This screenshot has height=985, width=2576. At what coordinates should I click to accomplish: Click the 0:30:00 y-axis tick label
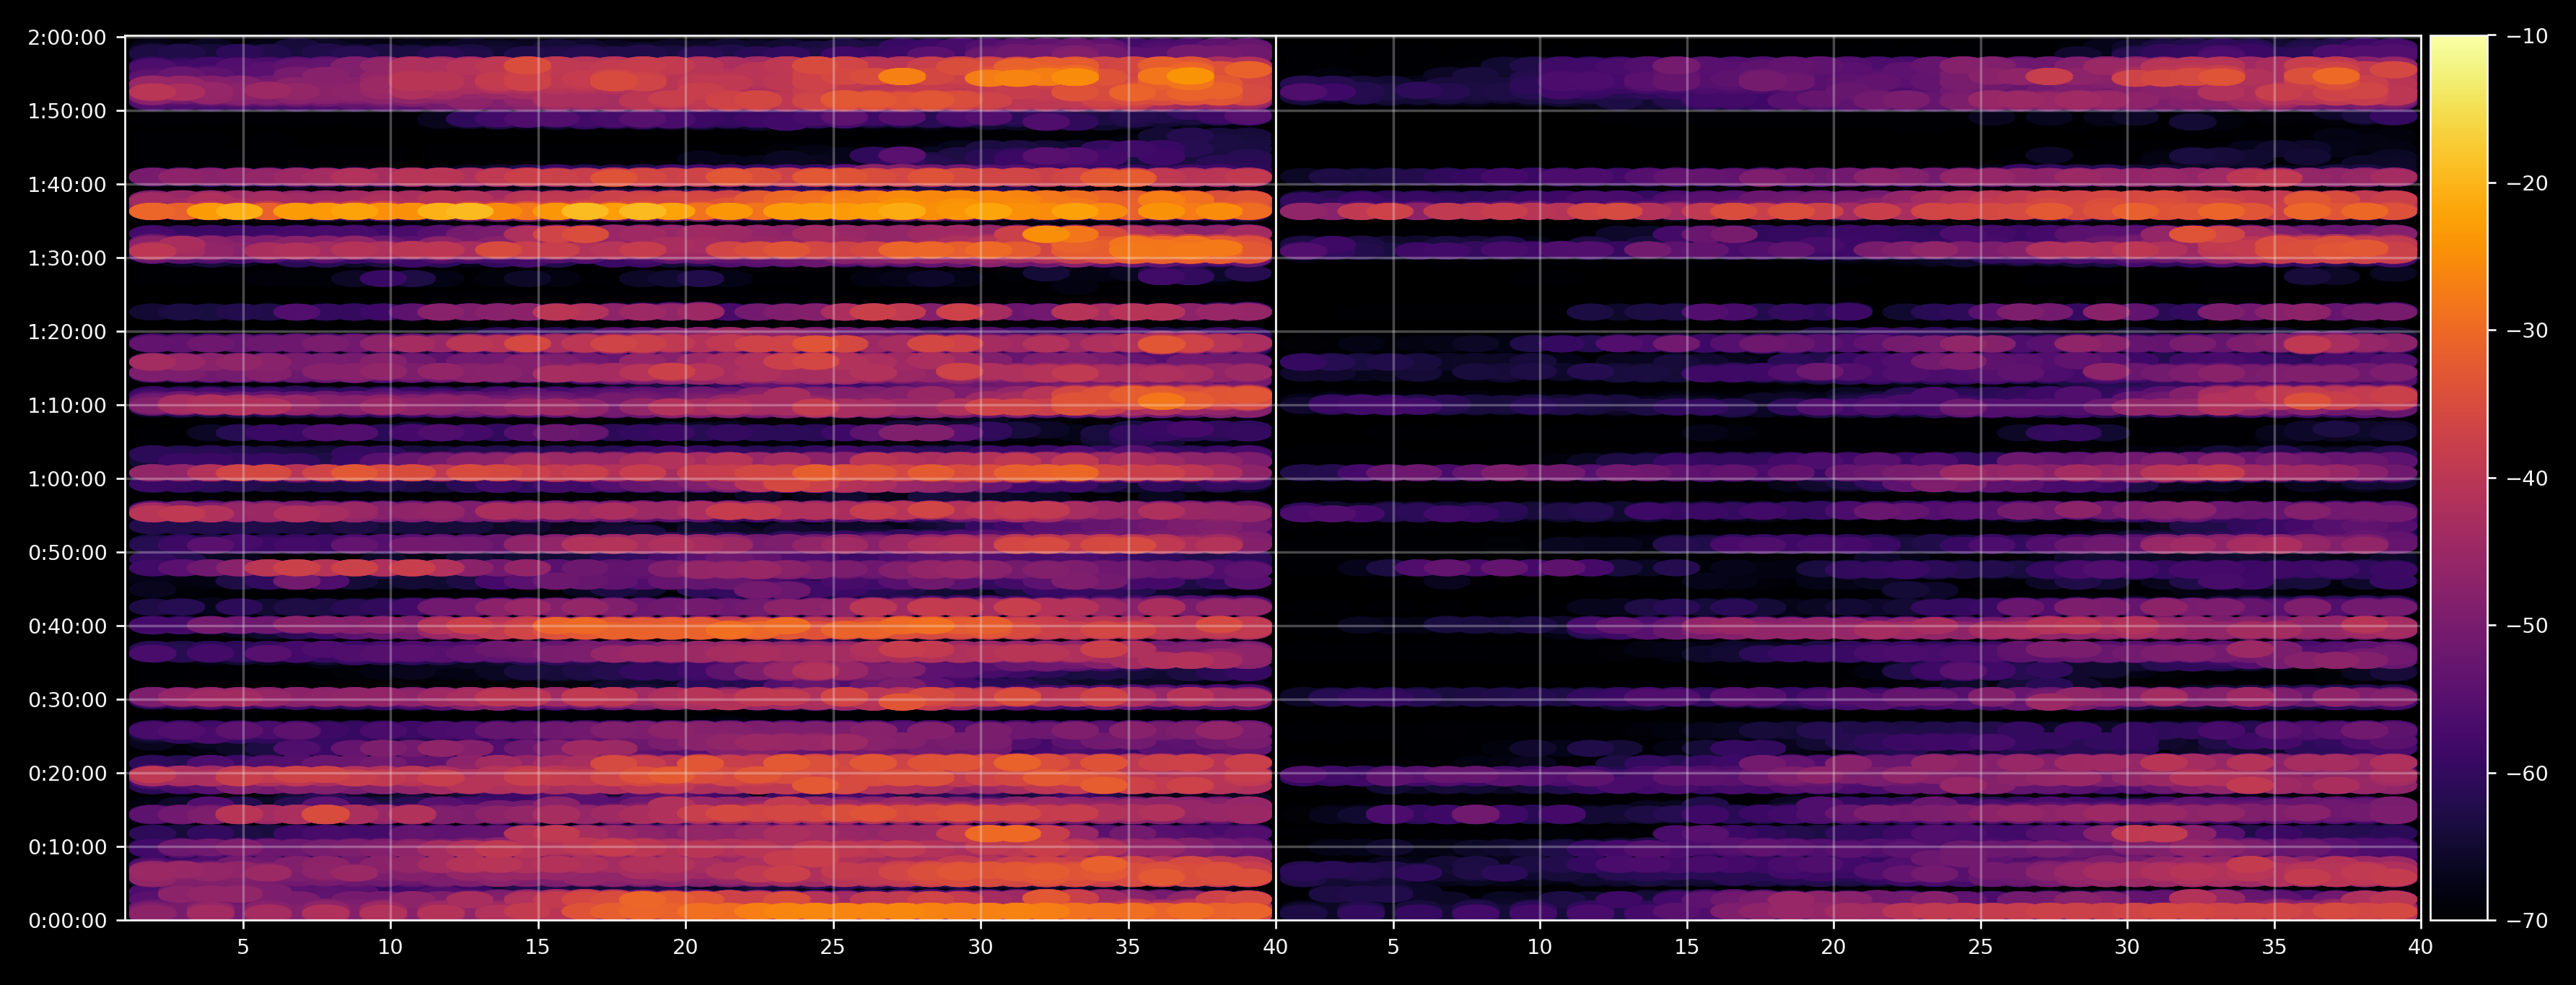(67, 700)
